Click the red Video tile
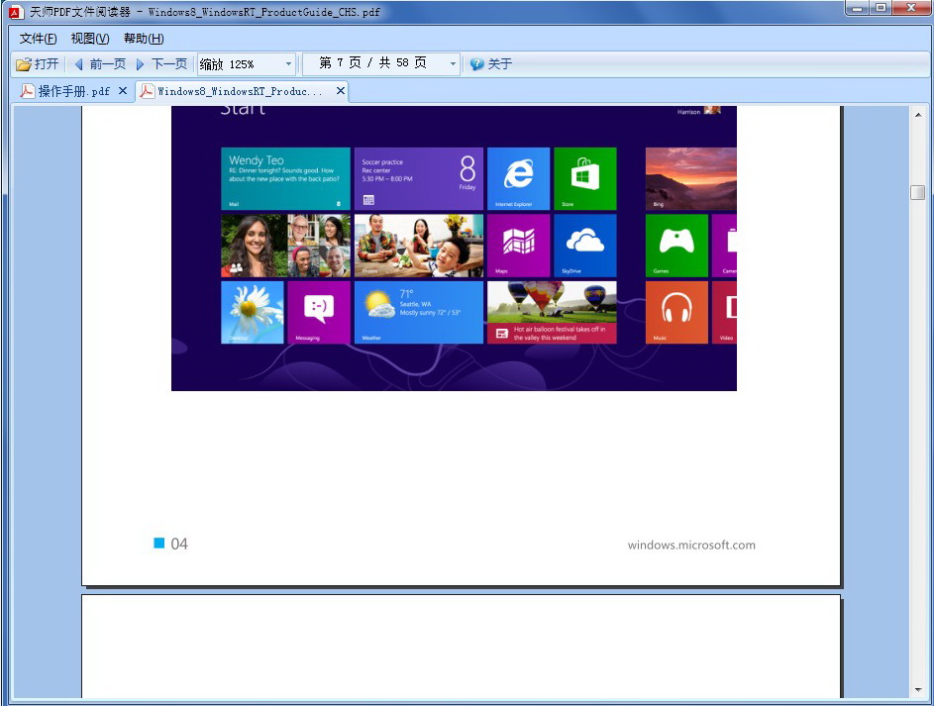The image size is (934, 706). (x=724, y=312)
